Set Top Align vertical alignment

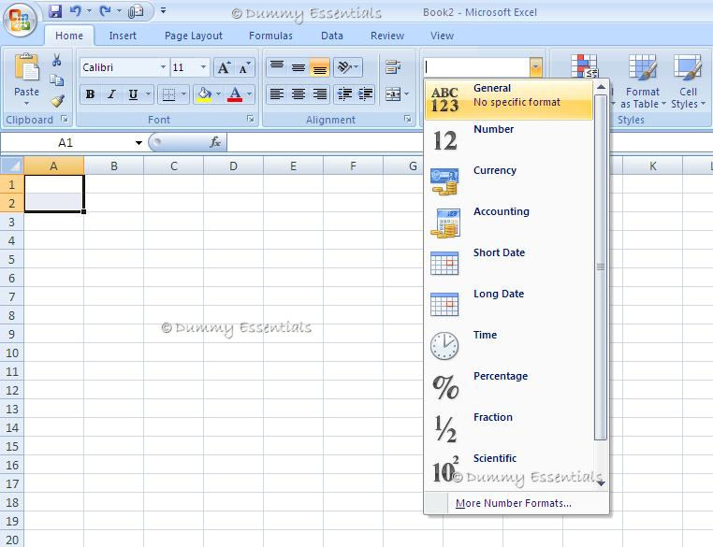(x=277, y=67)
